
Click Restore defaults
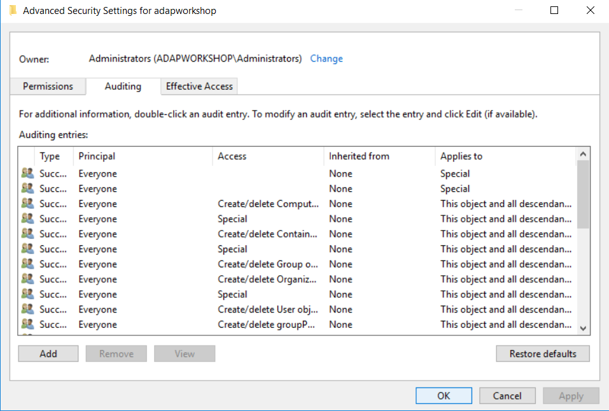[542, 354]
